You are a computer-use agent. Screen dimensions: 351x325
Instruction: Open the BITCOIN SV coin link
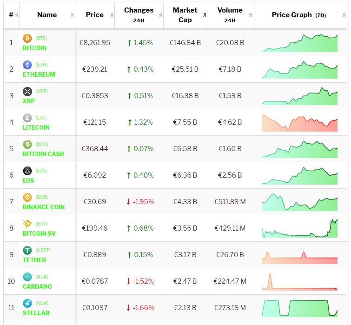pyautogui.click(x=40, y=233)
